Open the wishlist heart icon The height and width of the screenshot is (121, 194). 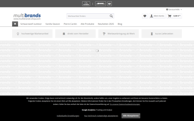[x=145, y=16]
